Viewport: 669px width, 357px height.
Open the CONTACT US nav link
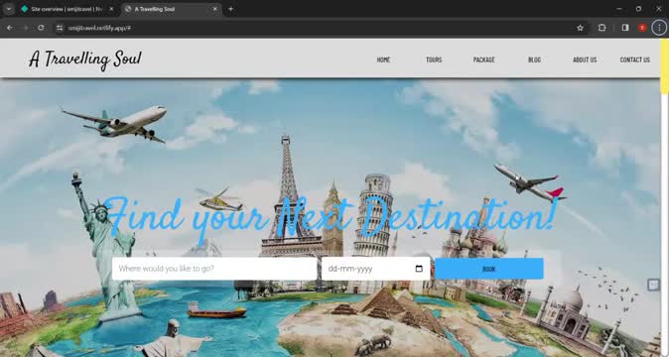click(x=635, y=59)
